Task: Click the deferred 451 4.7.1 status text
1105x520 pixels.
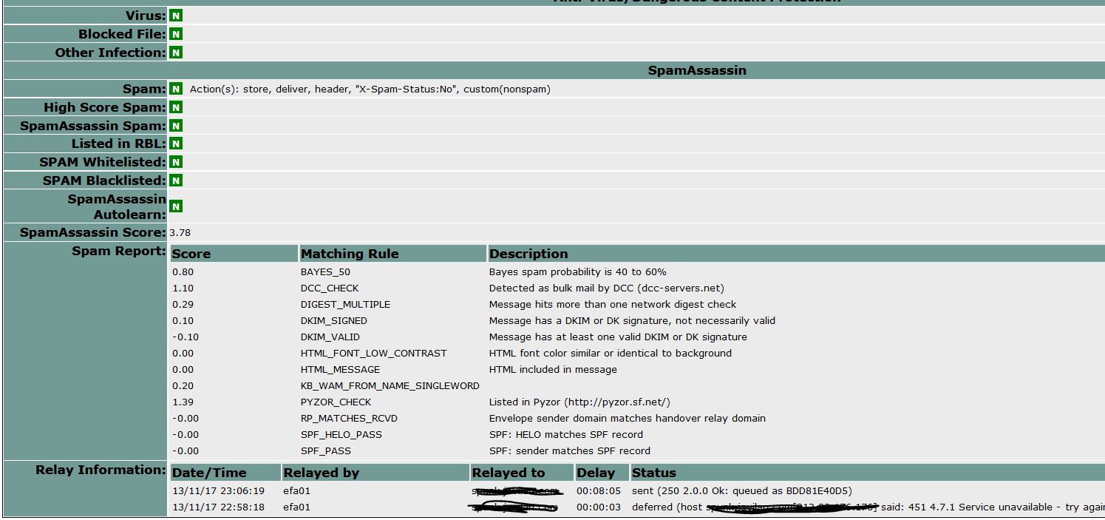Action: [868, 507]
